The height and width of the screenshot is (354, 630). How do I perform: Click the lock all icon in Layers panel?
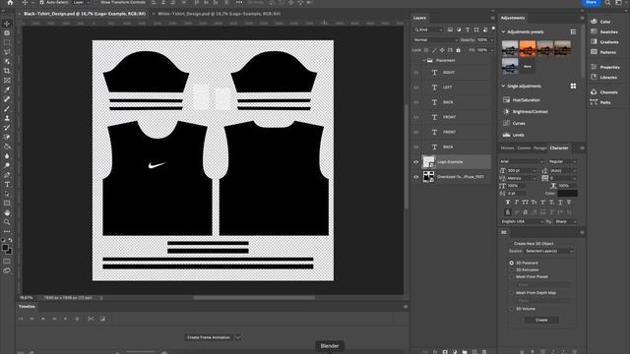pyautogui.click(x=458, y=50)
